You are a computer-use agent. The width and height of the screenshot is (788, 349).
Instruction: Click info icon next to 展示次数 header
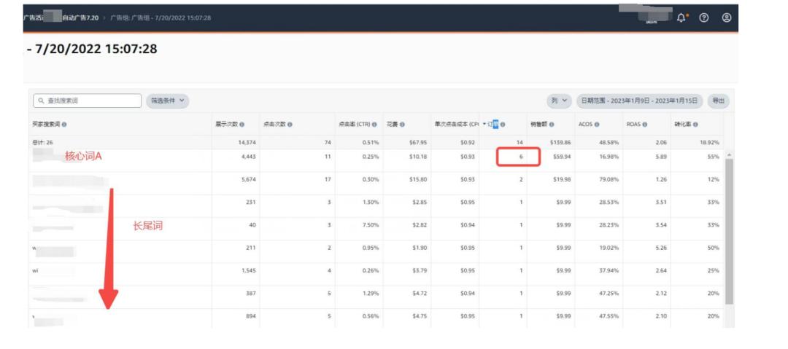[242, 125]
